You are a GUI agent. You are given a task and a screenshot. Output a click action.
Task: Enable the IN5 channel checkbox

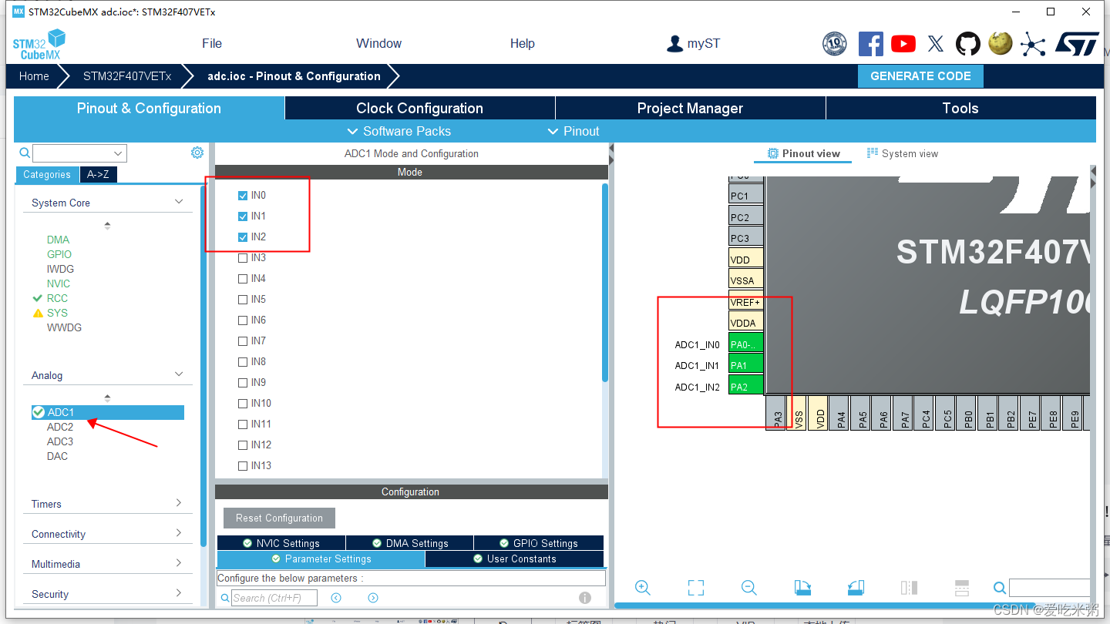tap(244, 300)
